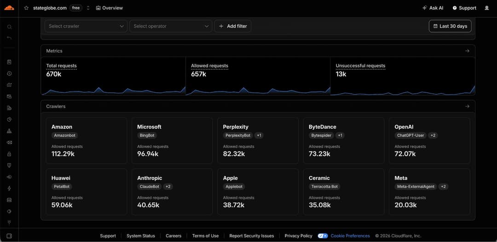497x242 pixels.
Task: Click the Unsuccessful requests sparkline chart
Action: [x=403, y=90]
